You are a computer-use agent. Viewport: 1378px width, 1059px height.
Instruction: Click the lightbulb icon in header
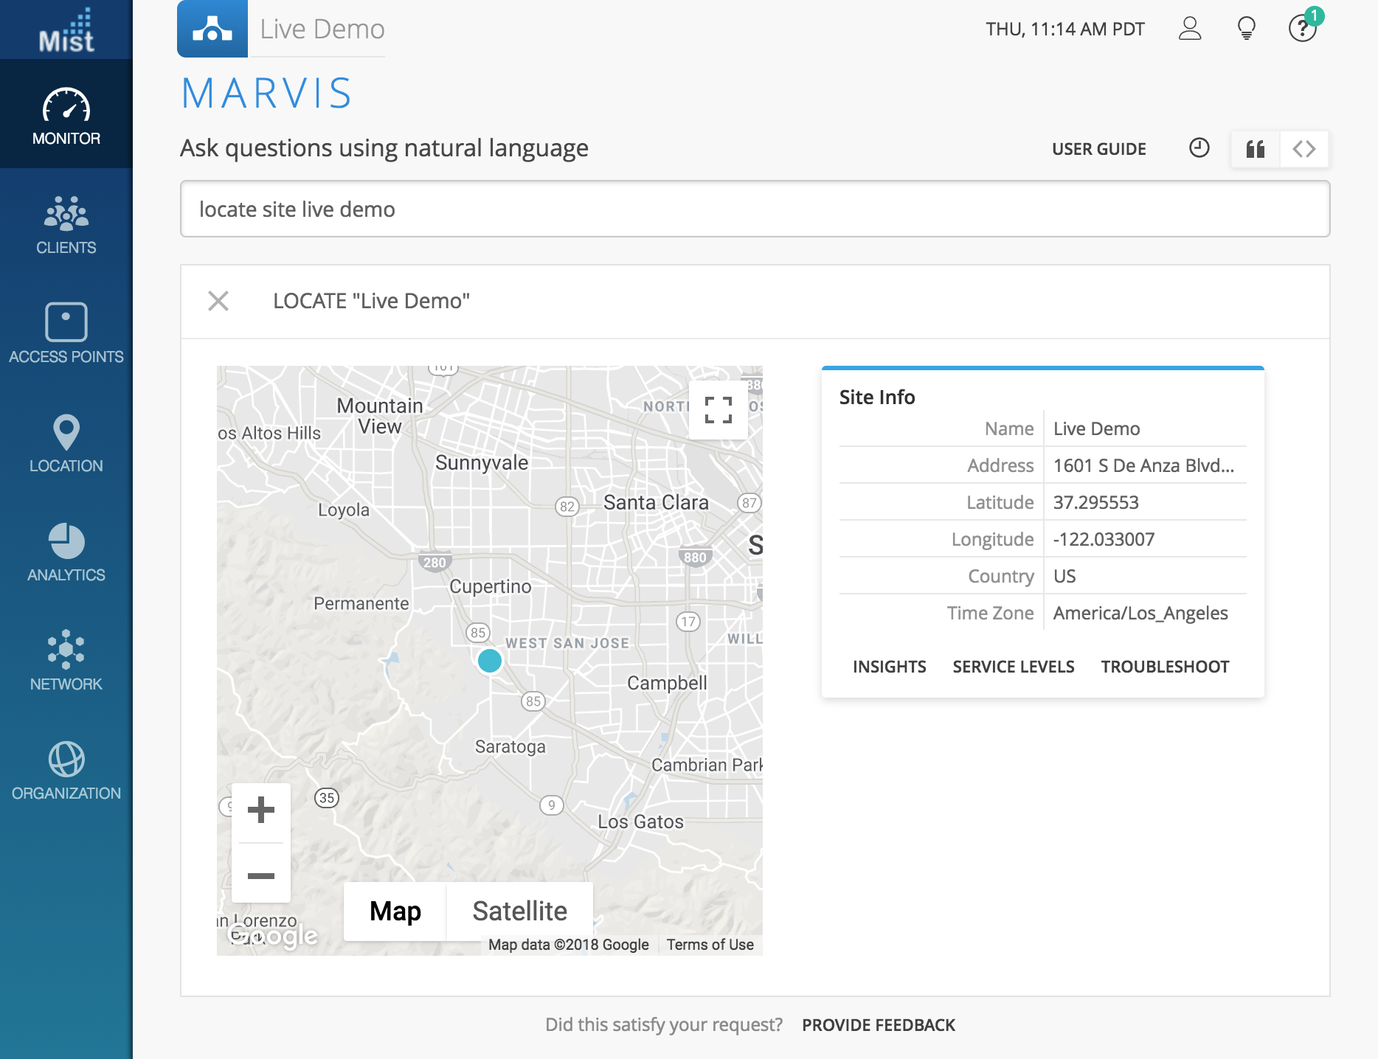1246,29
